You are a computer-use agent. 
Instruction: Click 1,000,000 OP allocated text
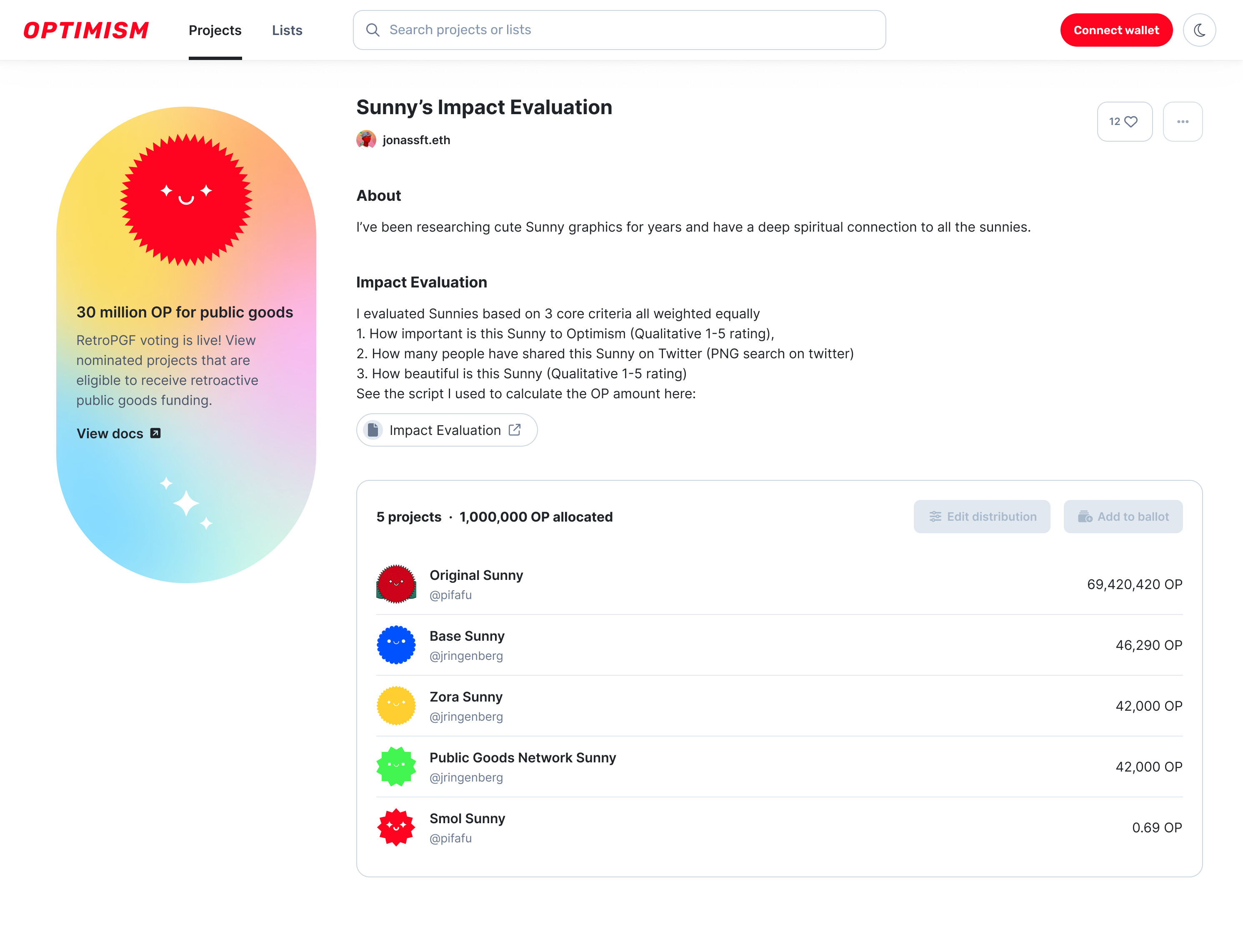pyautogui.click(x=536, y=517)
